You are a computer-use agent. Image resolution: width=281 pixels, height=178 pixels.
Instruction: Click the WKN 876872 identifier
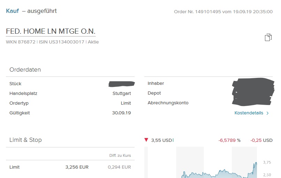(x=20, y=42)
